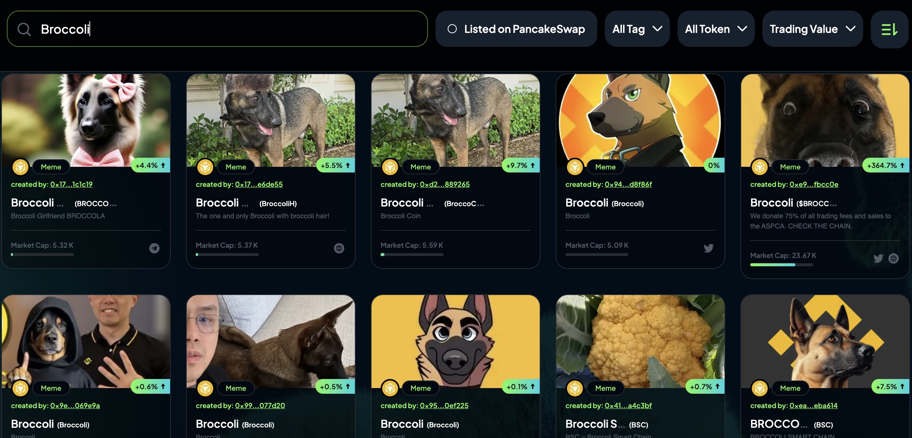Open creator address 0xe9...fbcc0e

click(x=814, y=184)
